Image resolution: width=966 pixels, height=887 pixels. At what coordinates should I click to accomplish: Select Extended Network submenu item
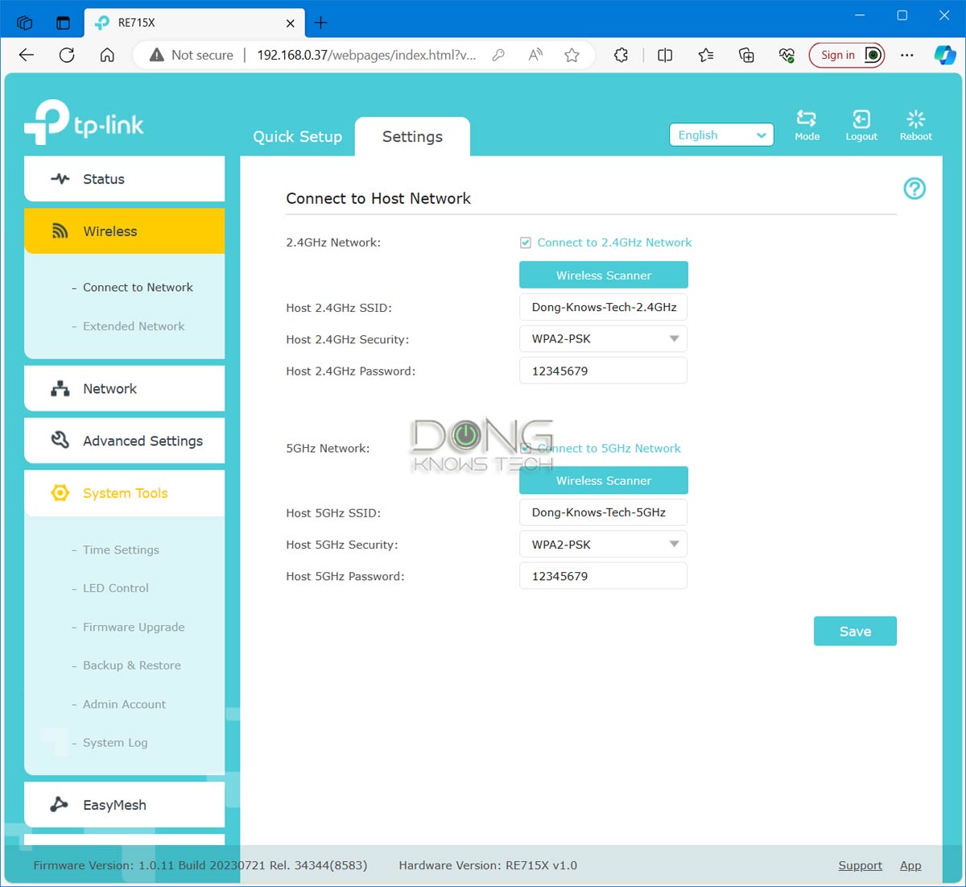pyautogui.click(x=134, y=326)
